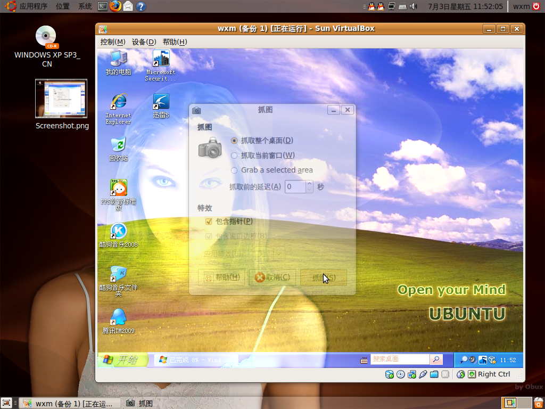Launch the PPS影音标准版 desktop icon
Viewport: 545px width, 409px height.
(119, 188)
